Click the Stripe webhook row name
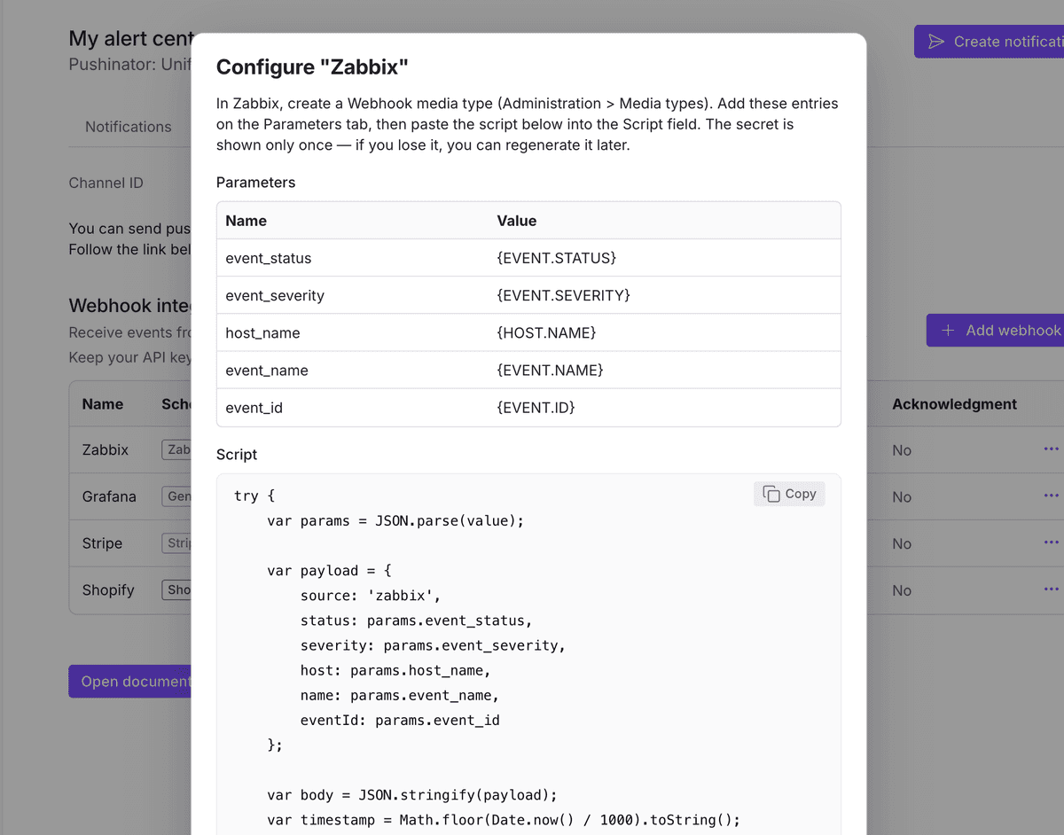This screenshot has height=835, width=1064. [x=102, y=543]
